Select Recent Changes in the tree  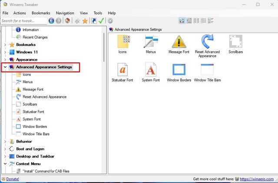35,37
